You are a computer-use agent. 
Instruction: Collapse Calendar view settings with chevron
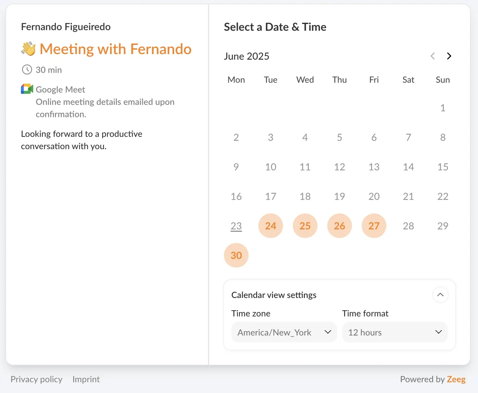[440, 295]
